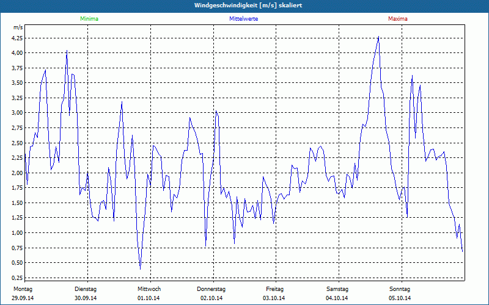Image resolution: width=489 pixels, height=305 pixels.
Task: Click the highest wind peak on Samstag
Action: [x=378, y=37]
